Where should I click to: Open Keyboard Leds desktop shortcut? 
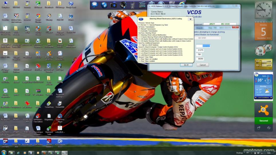49,130
